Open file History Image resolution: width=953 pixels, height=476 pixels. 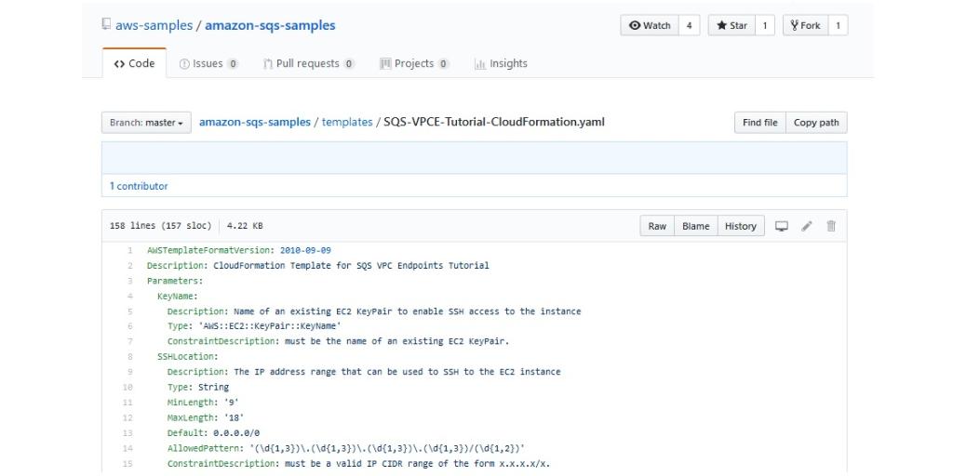(741, 226)
